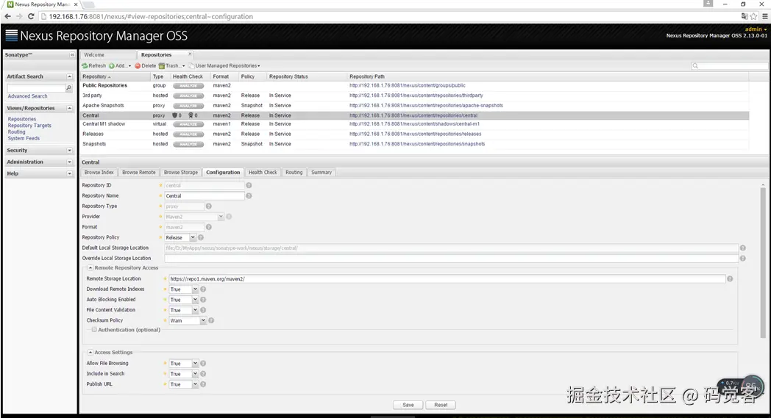Image resolution: width=771 pixels, height=418 pixels.
Task: Click help icon for Checksum Policy
Action: click(x=211, y=320)
